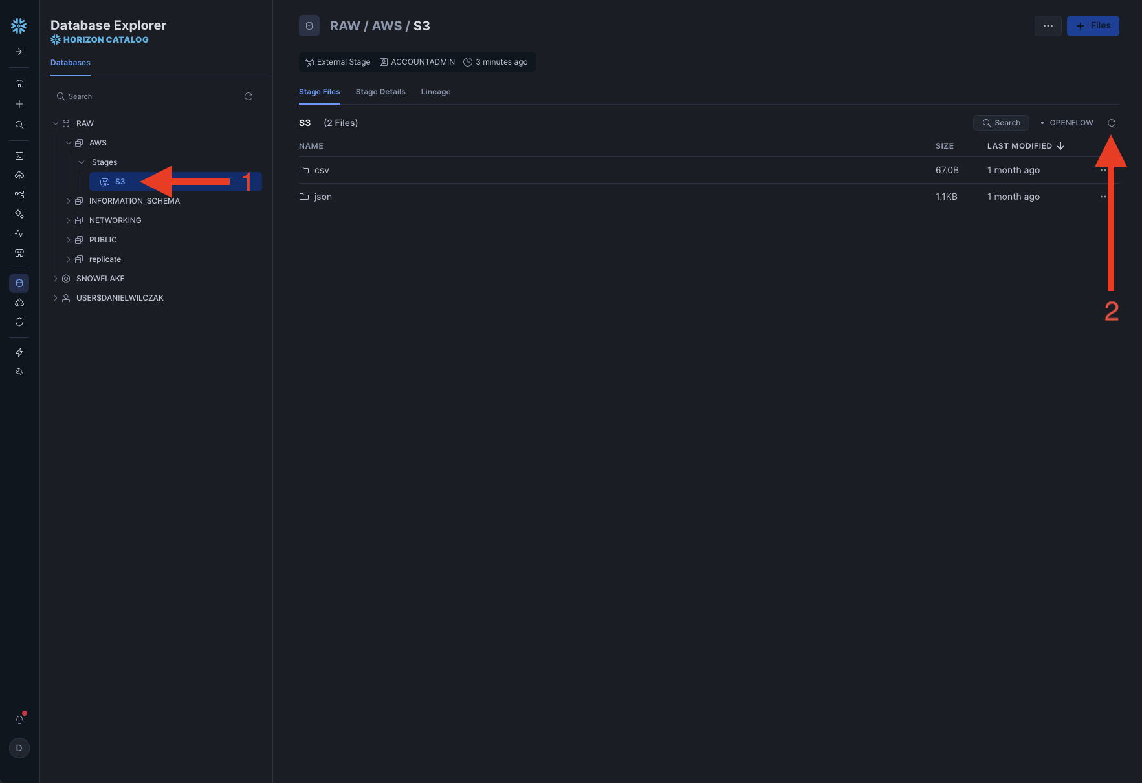Image resolution: width=1142 pixels, height=783 pixels.
Task: Click the plus Create icon in sidebar
Action: coord(19,104)
